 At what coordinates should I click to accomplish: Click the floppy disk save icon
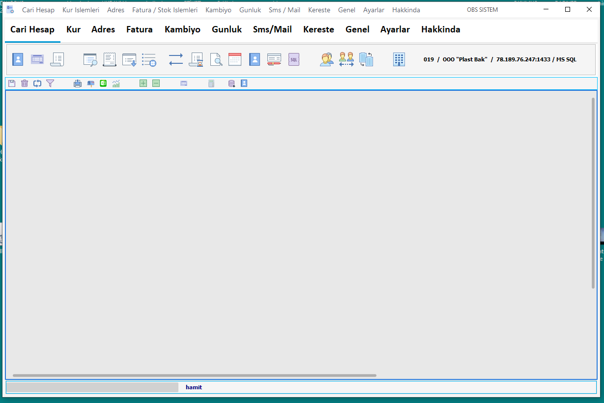click(12, 83)
